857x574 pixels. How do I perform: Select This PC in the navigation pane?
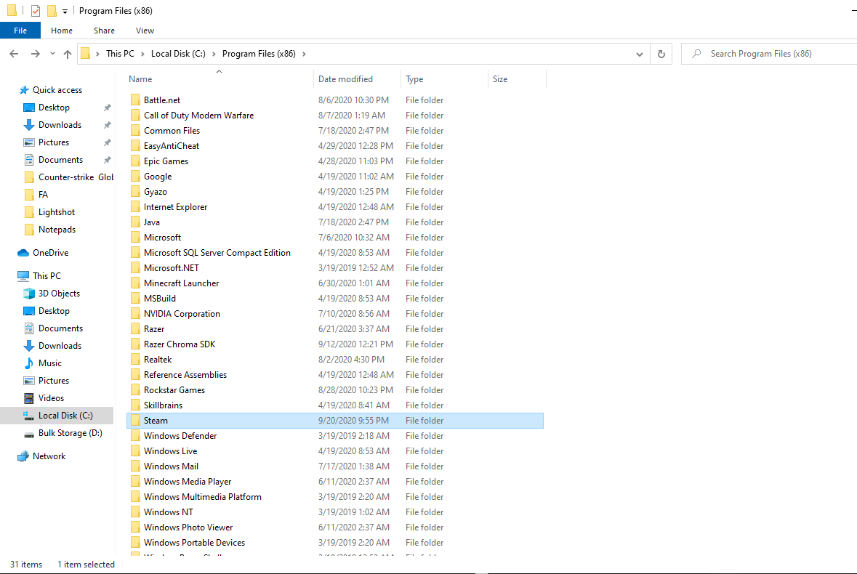39,276
